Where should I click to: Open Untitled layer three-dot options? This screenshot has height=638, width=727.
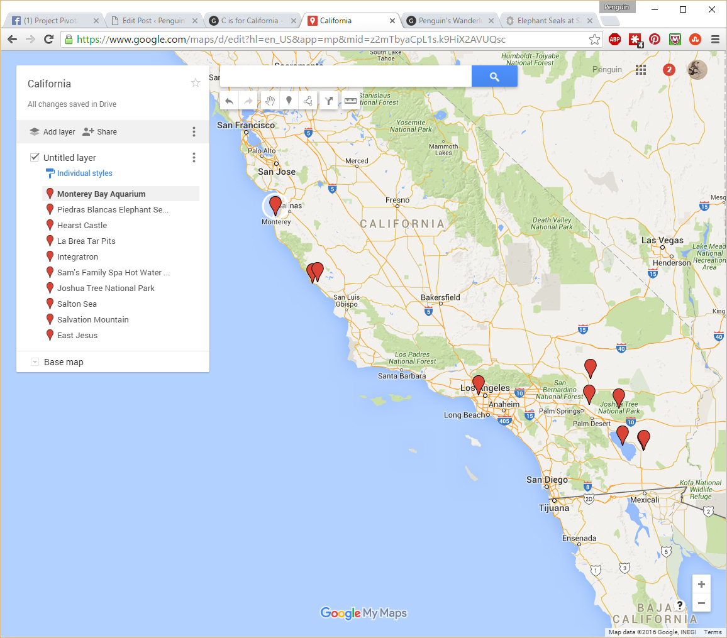pyautogui.click(x=194, y=158)
